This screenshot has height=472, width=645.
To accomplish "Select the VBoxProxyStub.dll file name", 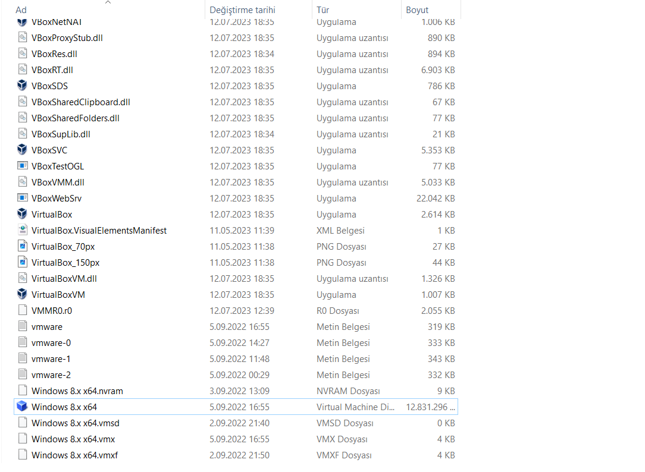I will (x=67, y=38).
